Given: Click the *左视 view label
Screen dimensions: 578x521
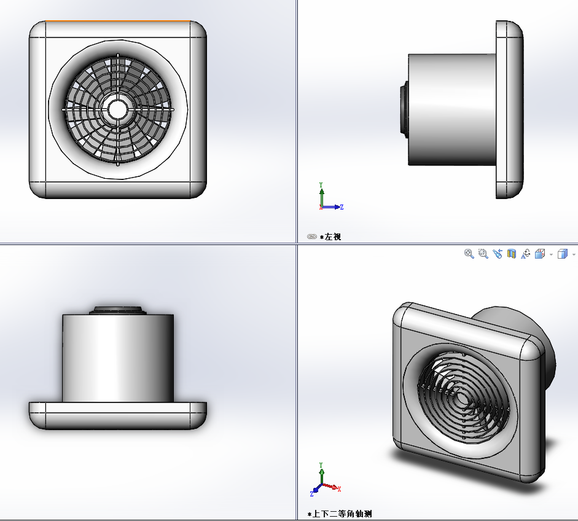Looking at the screenshot, I should (330, 237).
